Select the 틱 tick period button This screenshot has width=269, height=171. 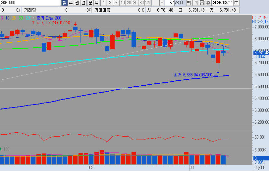pyautogui.click(x=97, y=3)
